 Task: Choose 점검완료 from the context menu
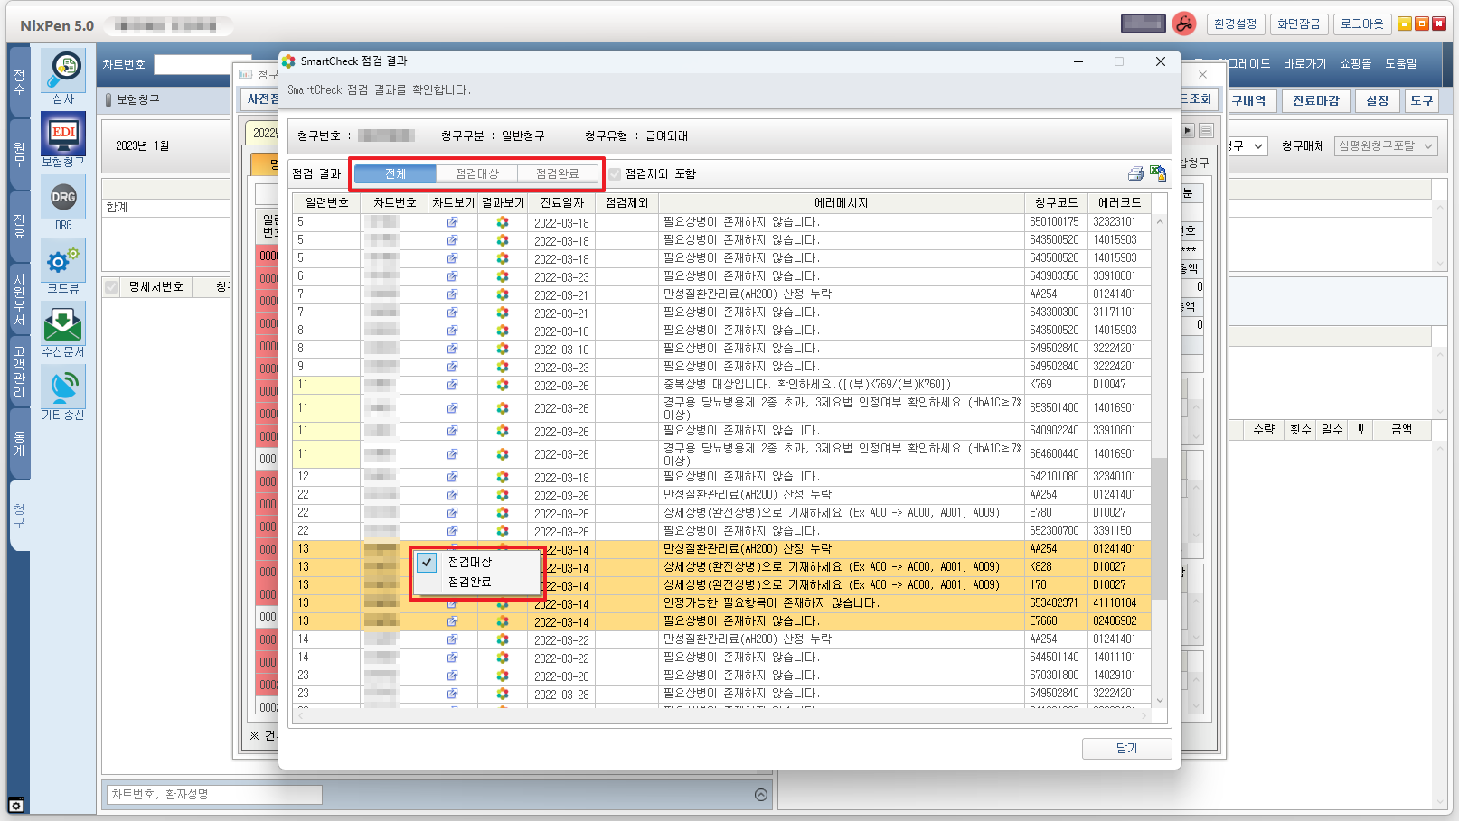470,583
